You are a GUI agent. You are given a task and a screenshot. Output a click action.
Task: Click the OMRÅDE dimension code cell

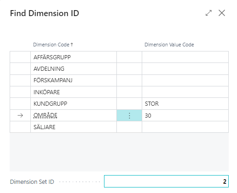click(x=74, y=115)
